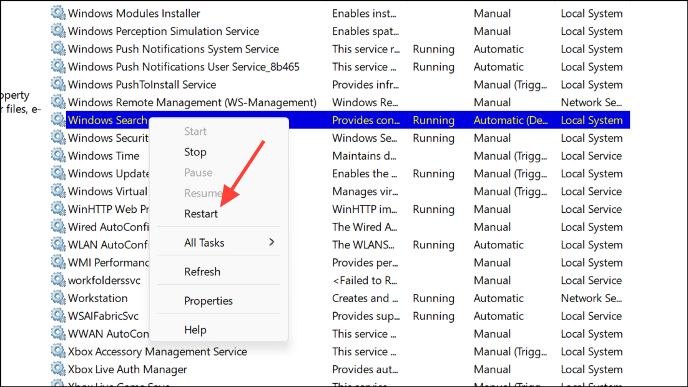Select the Windows Time service name
Image resolution: width=688 pixels, height=387 pixels.
104,156
